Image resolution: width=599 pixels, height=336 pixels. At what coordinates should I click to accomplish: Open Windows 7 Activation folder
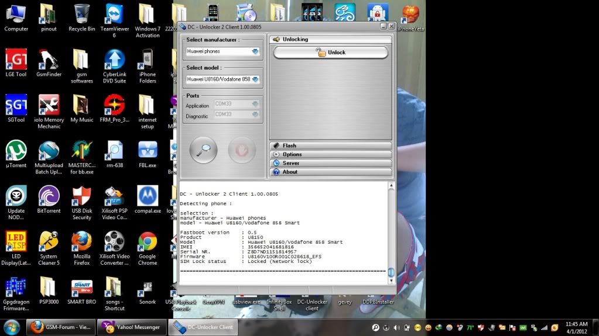(x=148, y=21)
